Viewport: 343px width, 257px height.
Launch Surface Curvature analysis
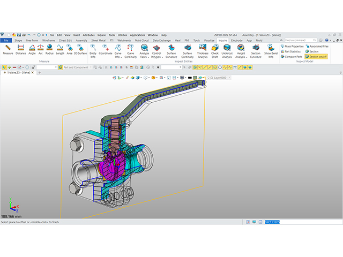171,51
